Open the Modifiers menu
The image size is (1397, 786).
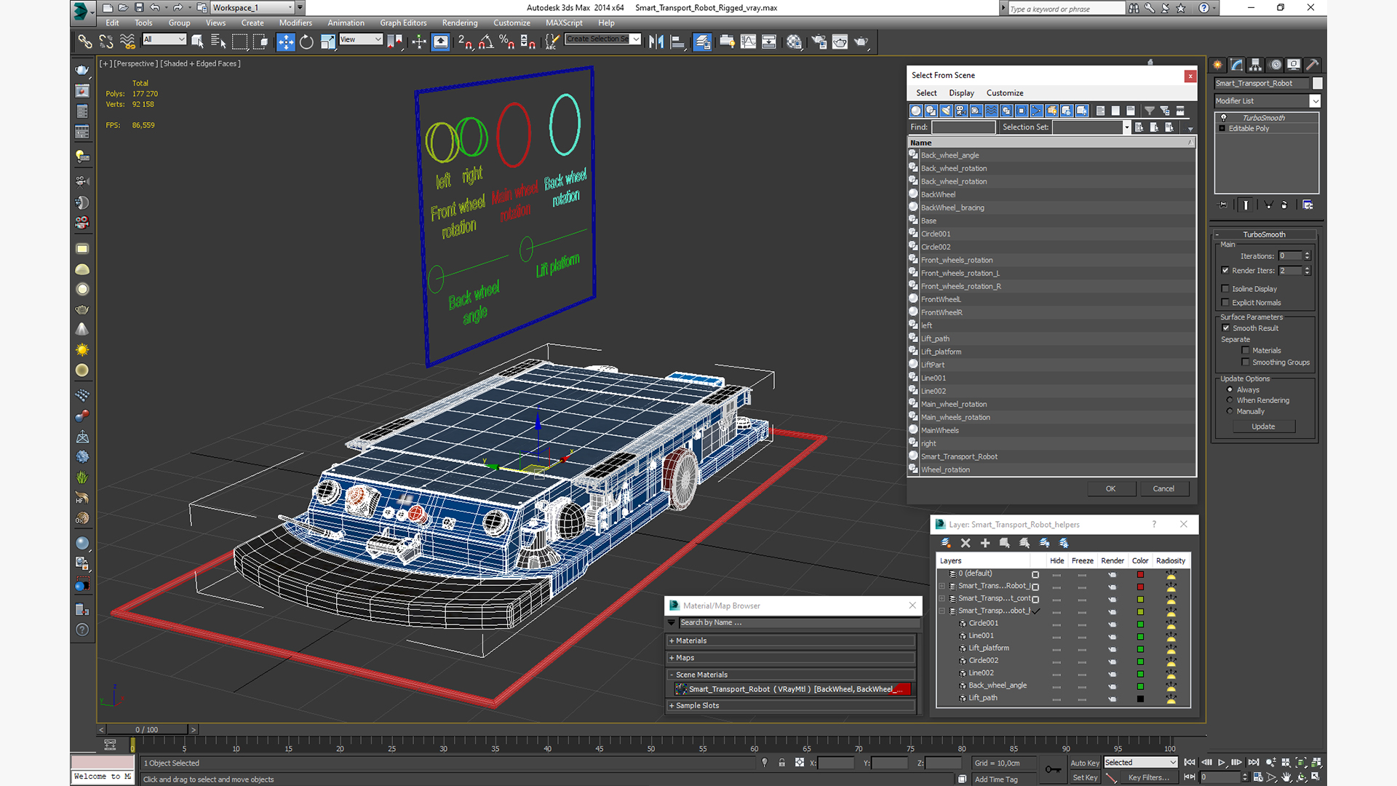tap(295, 23)
